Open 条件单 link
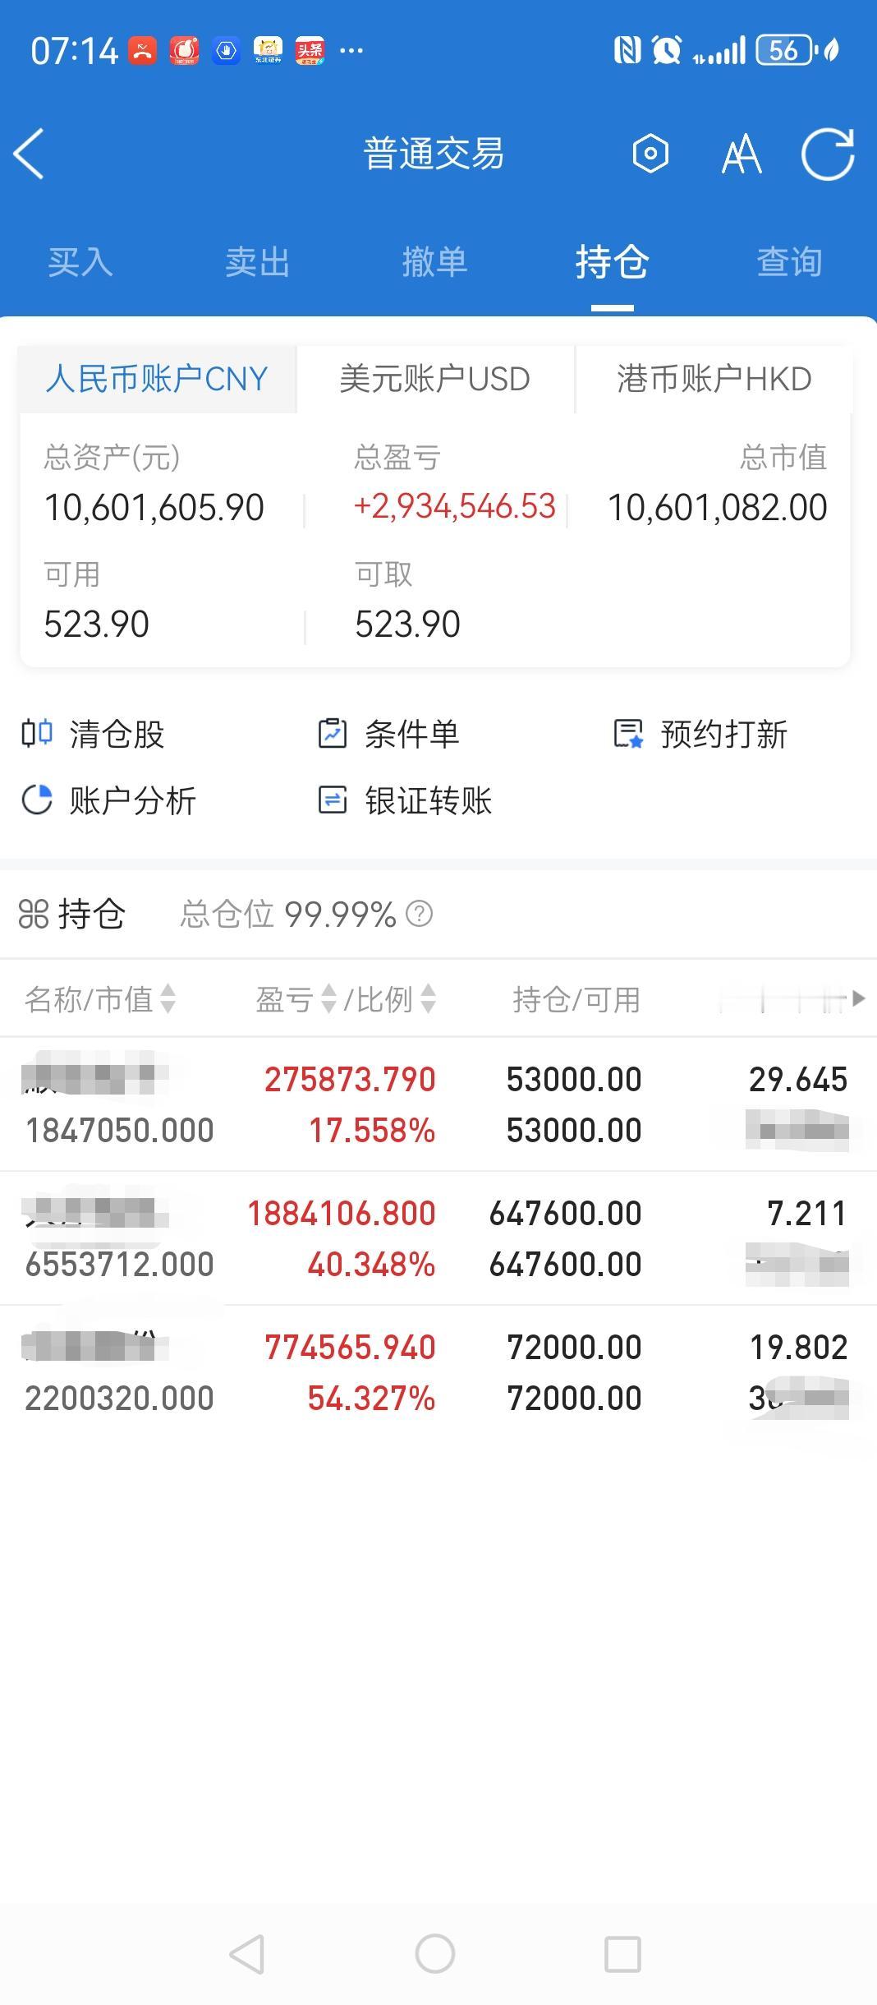 (x=411, y=734)
